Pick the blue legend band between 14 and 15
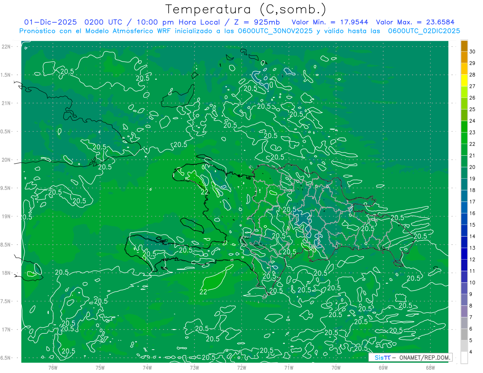This screenshot has height=373, width=483. click(464, 231)
